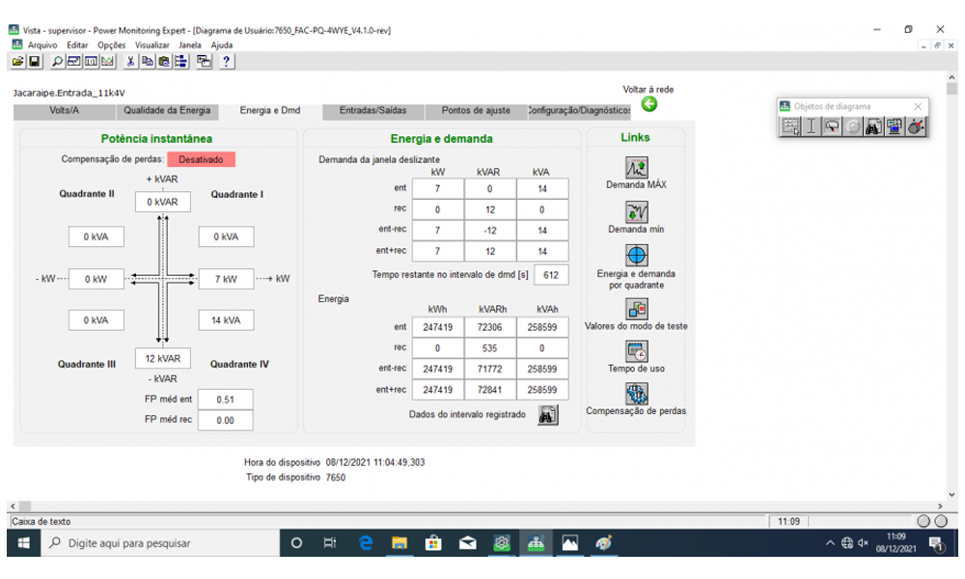Image resolution: width=965 pixels, height=579 pixels.
Task: Click the Help question mark toolbar button
Action: 227,62
